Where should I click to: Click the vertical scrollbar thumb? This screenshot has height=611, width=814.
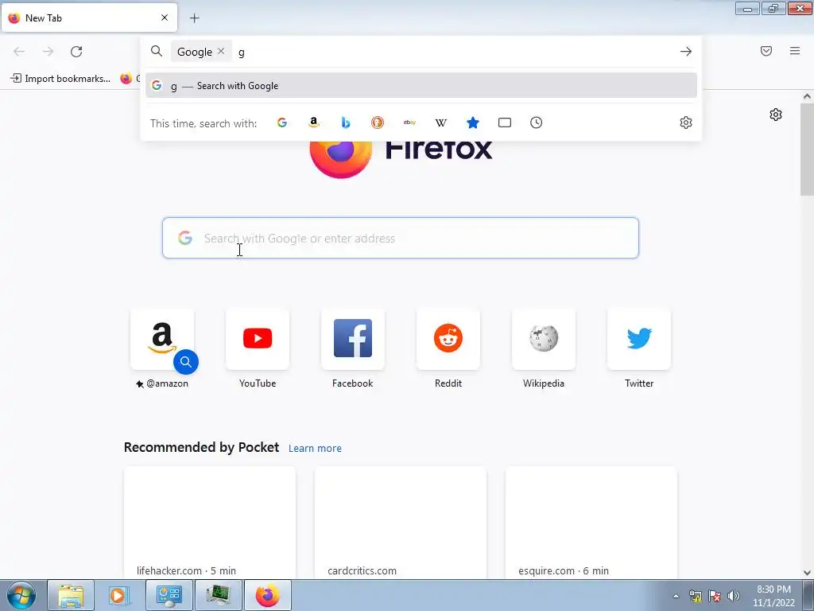pyautogui.click(x=807, y=150)
